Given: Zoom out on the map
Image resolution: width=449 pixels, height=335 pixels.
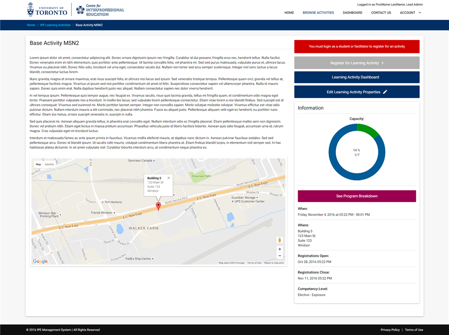Looking at the screenshot, I should (280, 256).
